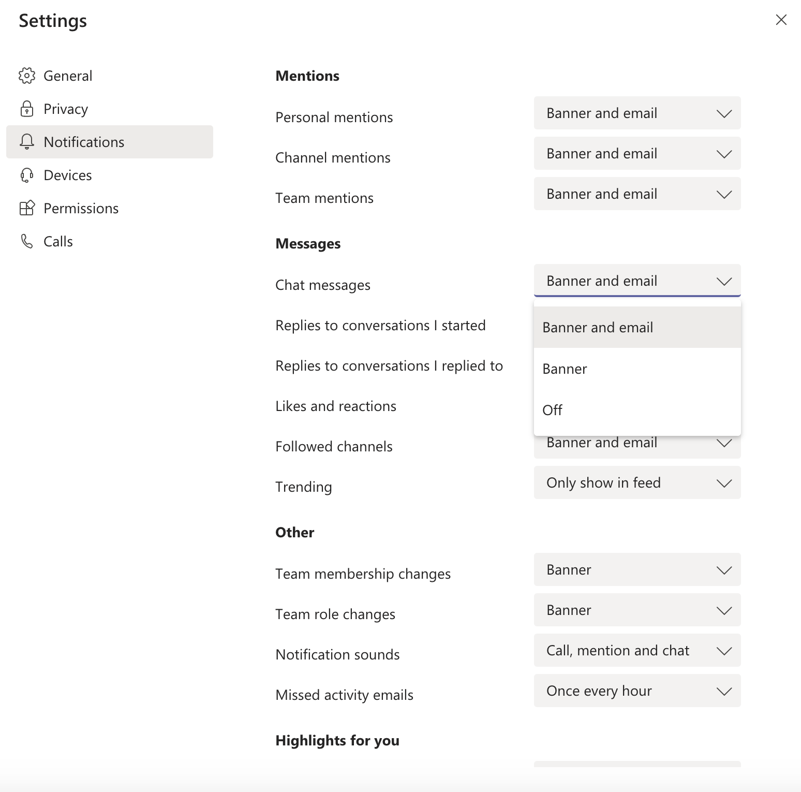The width and height of the screenshot is (801, 792).
Task: Click the Missed activity emails chevron
Action: click(724, 691)
